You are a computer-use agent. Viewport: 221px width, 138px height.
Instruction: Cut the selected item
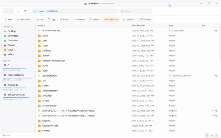[x=40, y=20]
